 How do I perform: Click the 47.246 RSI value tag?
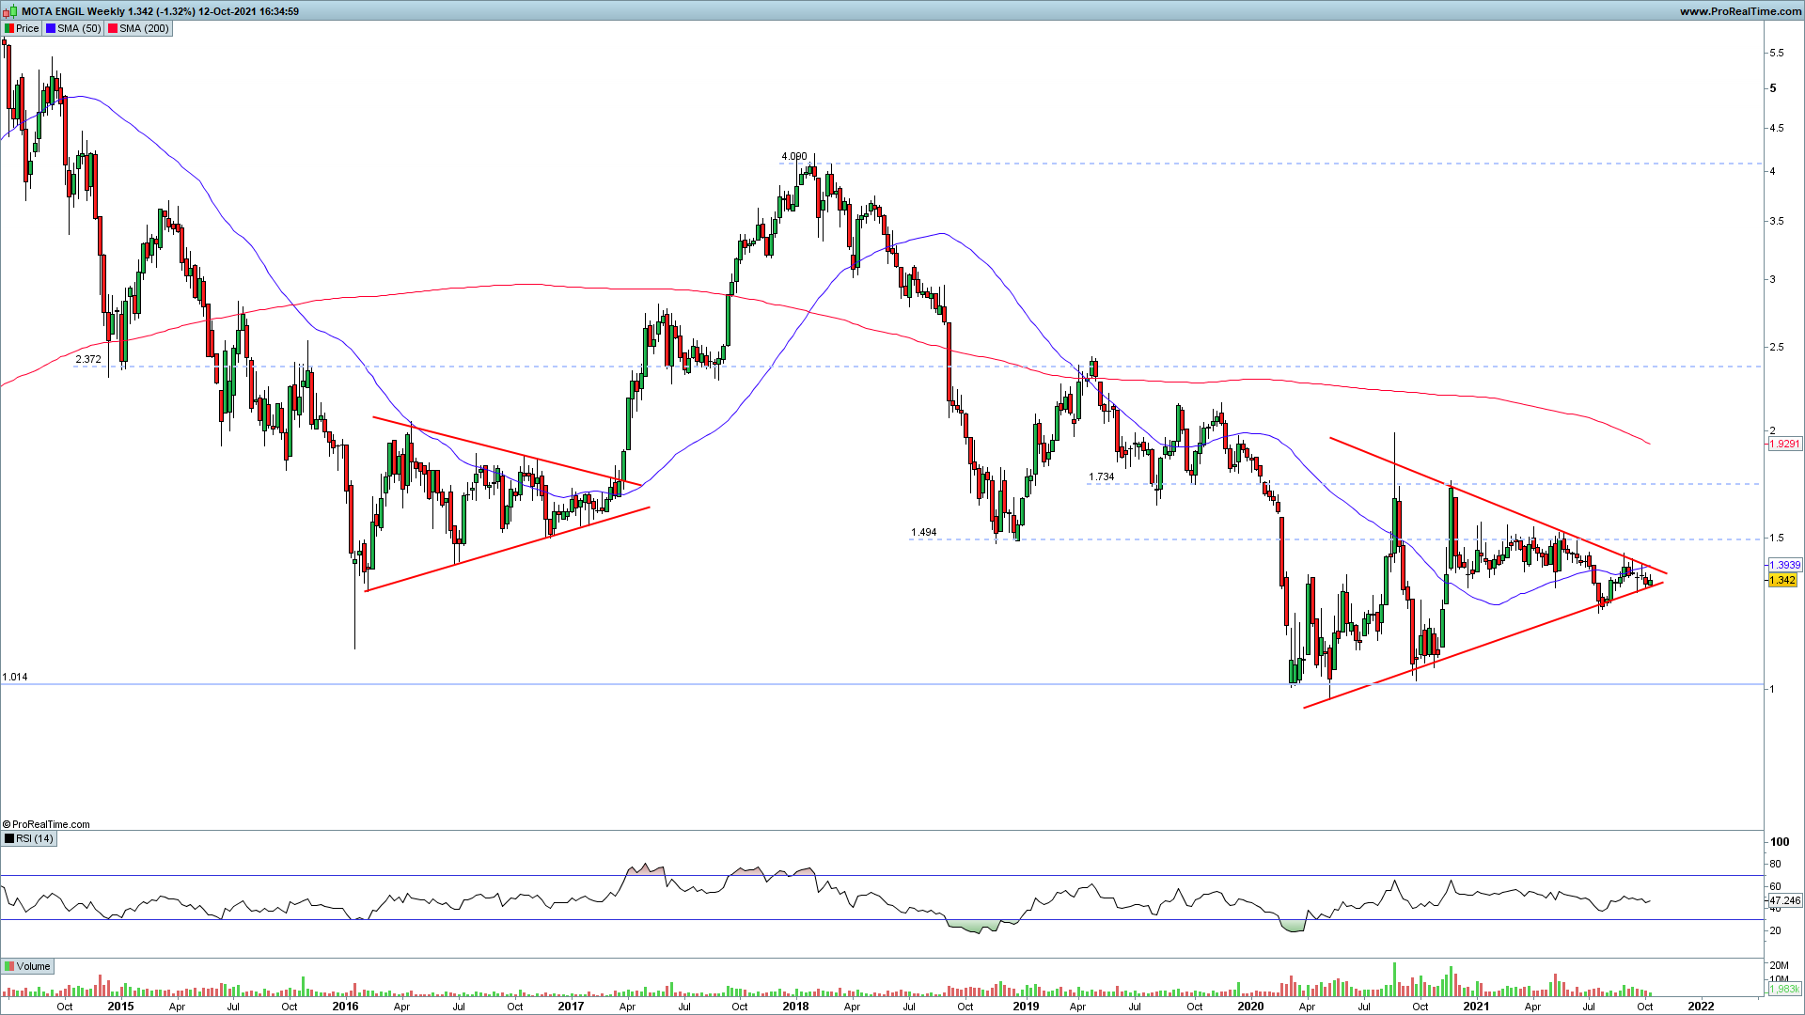(1784, 900)
